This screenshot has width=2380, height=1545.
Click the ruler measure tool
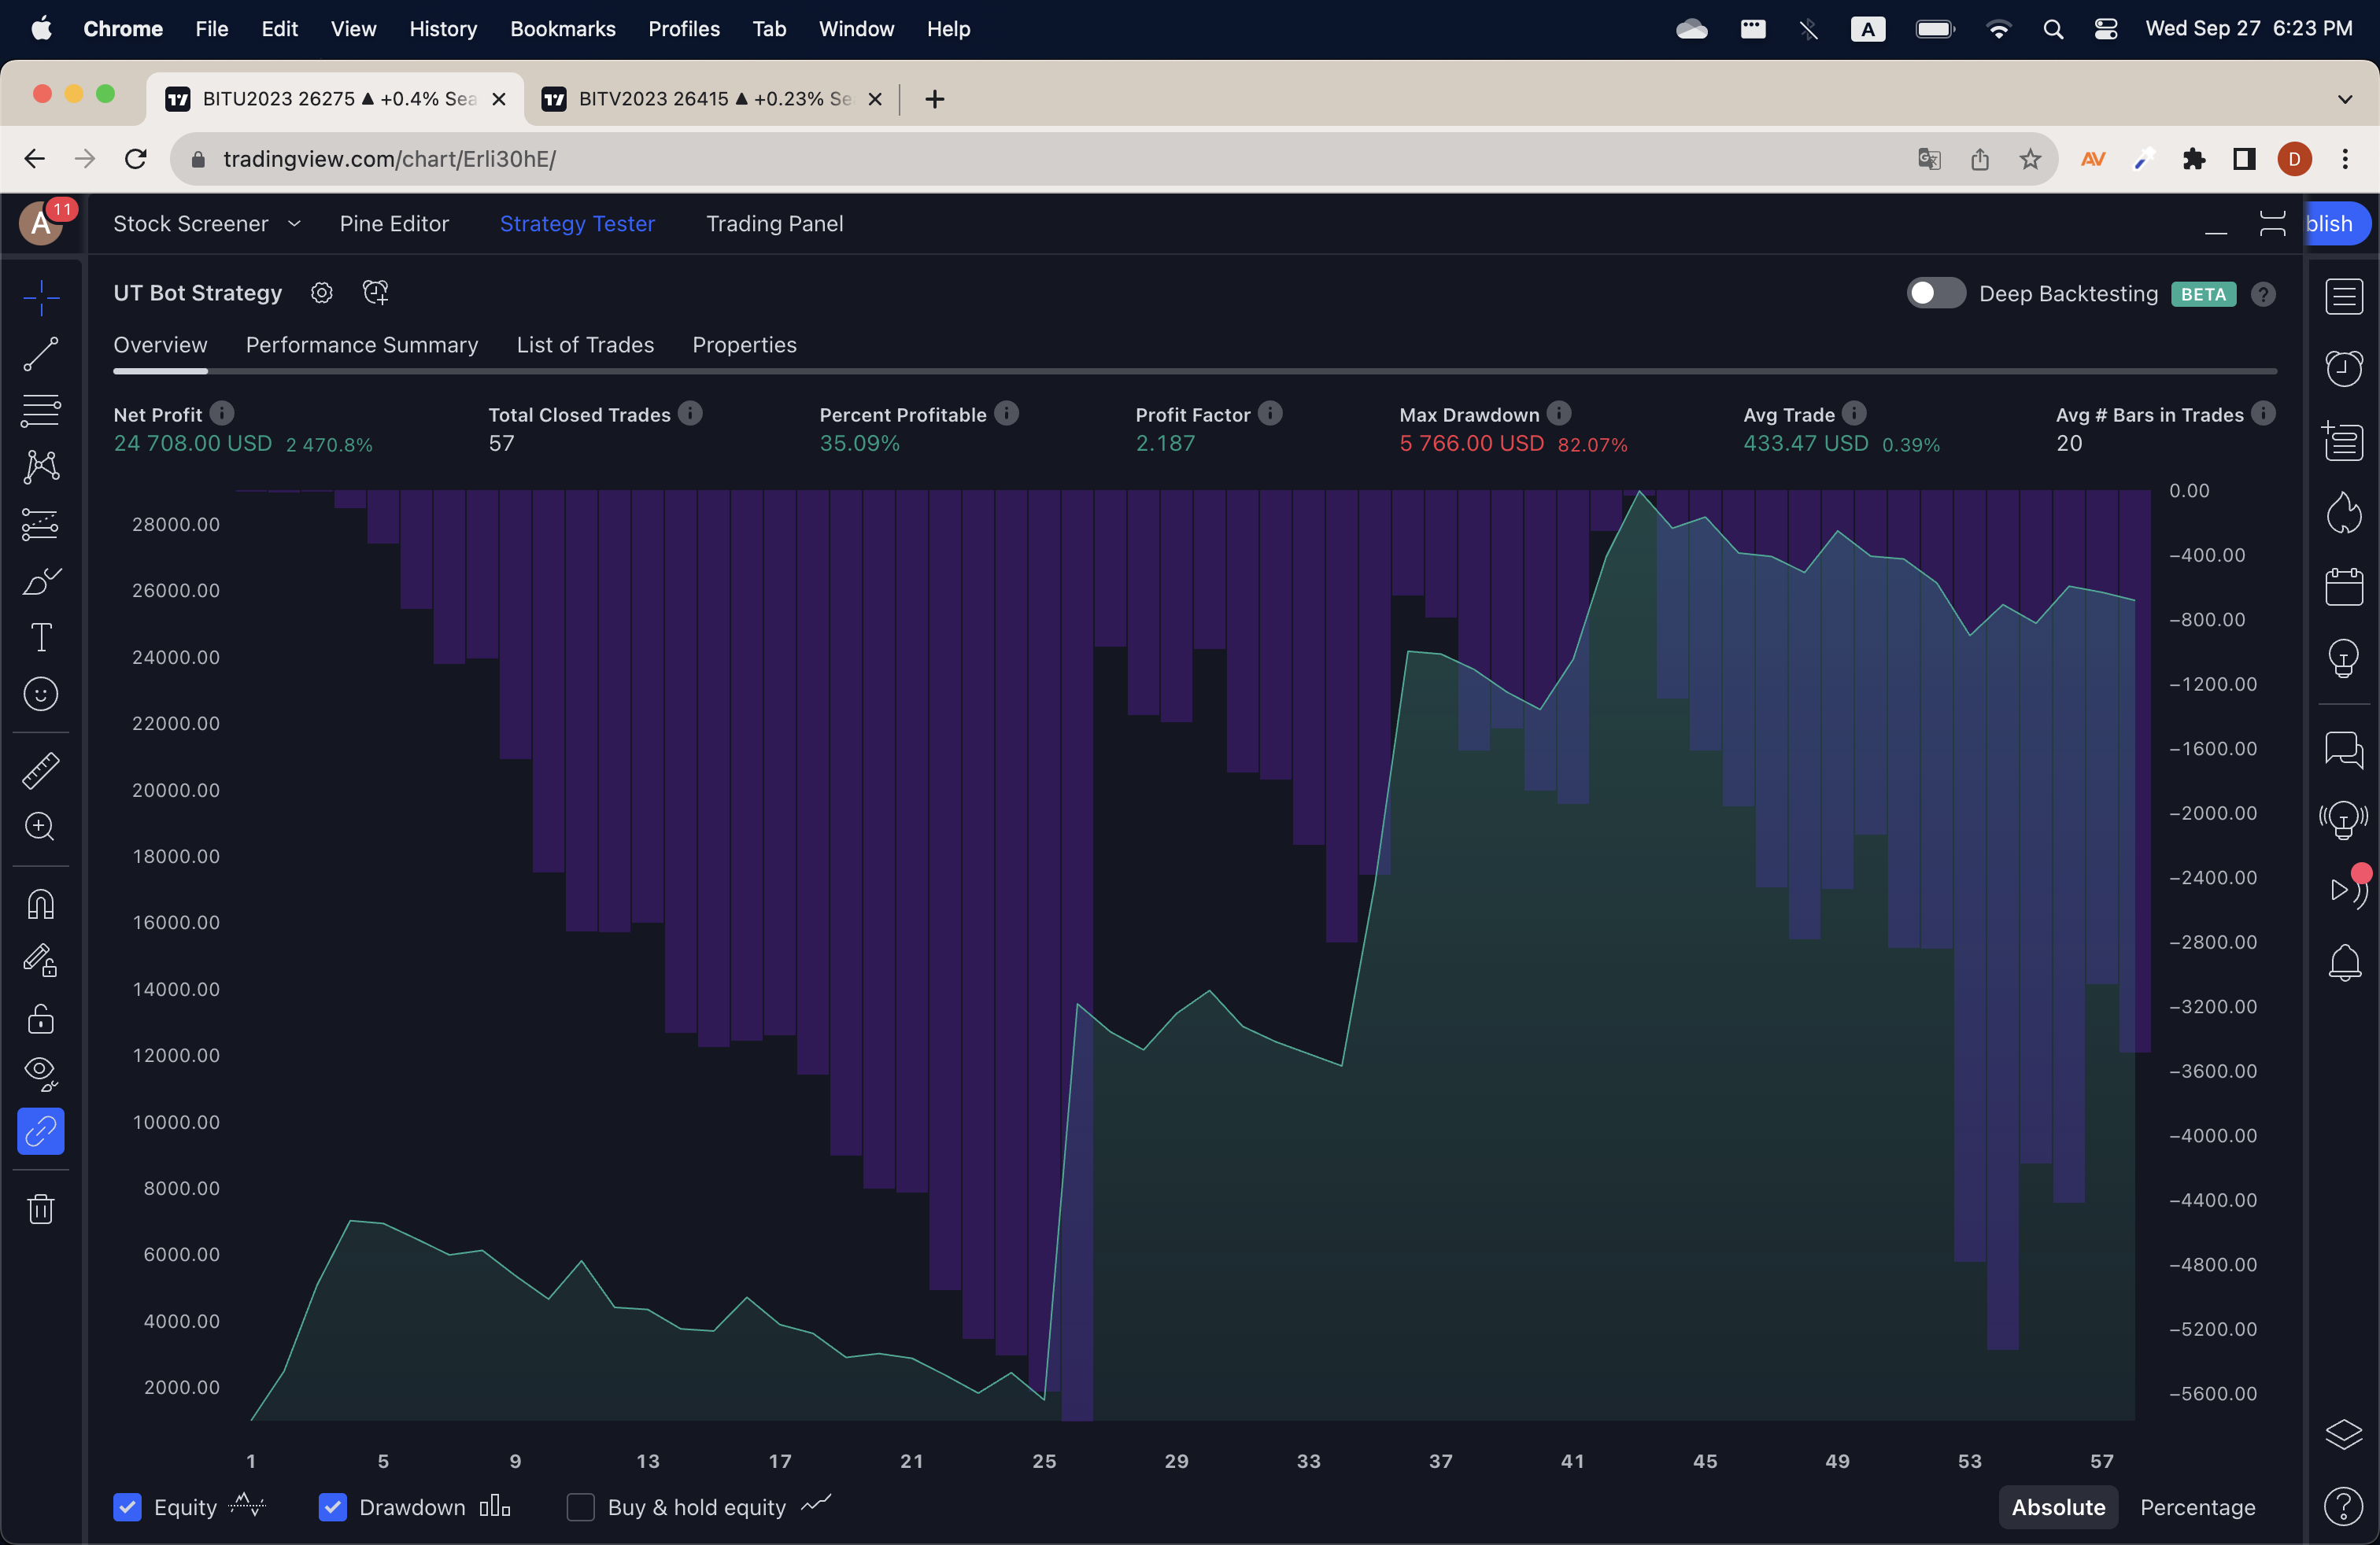click(41, 769)
